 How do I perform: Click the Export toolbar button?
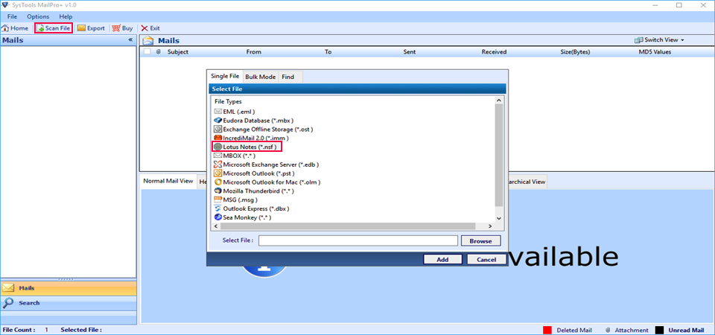coord(91,28)
